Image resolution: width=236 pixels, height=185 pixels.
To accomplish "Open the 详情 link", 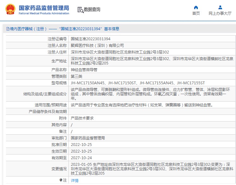I will point(74,181).
